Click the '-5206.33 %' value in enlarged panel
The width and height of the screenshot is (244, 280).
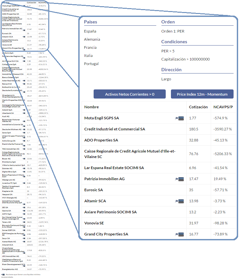pyautogui.click(x=222, y=154)
